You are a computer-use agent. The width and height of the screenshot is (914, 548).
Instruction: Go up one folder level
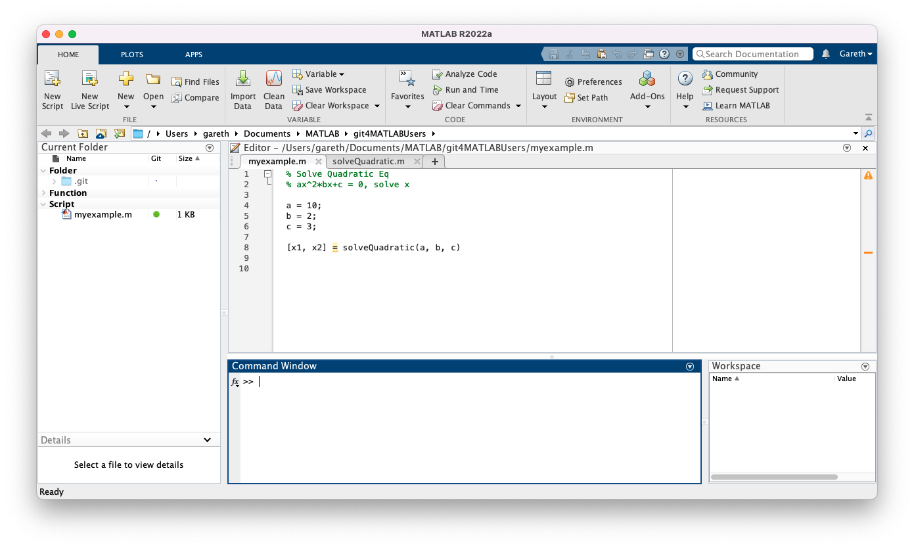pyautogui.click(x=83, y=133)
